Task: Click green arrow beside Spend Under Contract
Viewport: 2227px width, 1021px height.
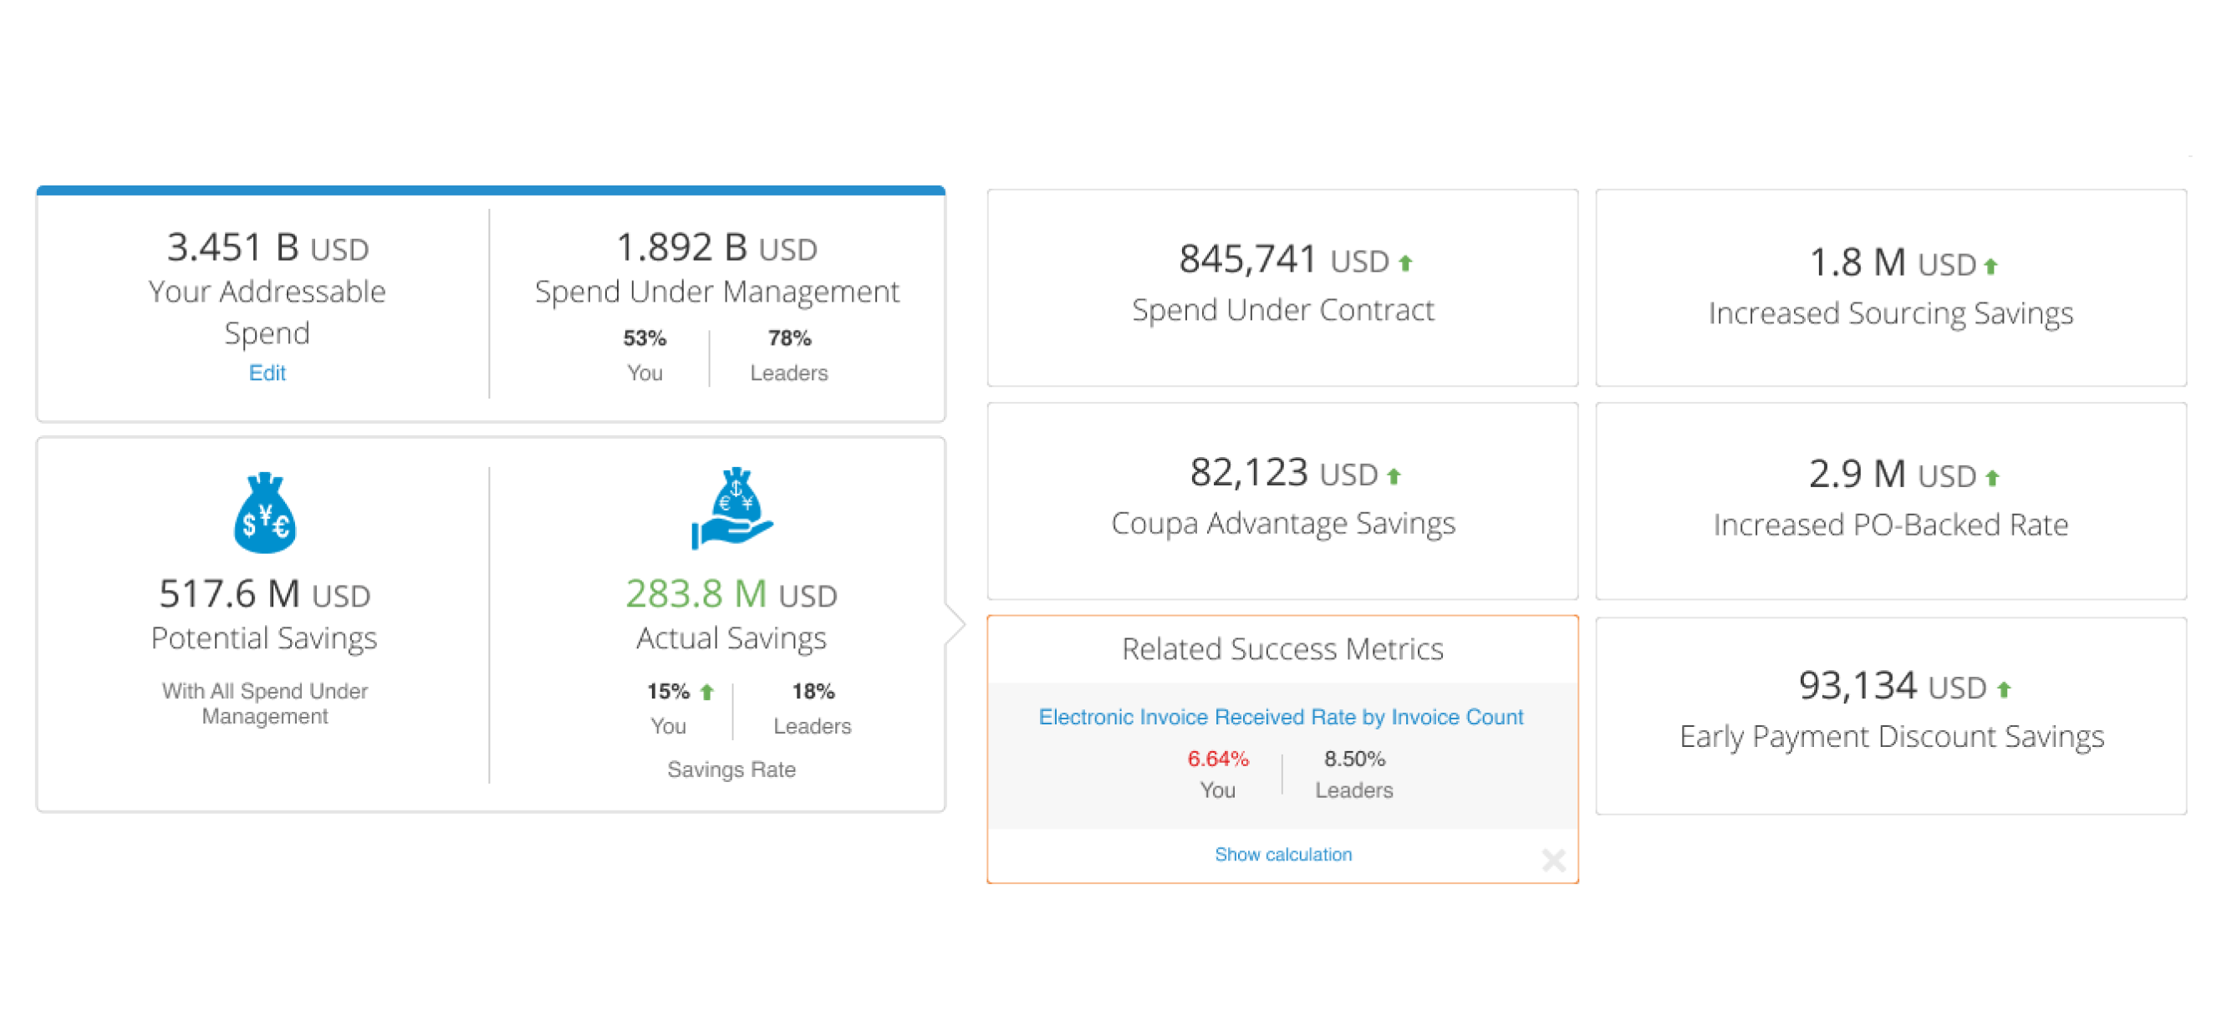Action: 1405,262
